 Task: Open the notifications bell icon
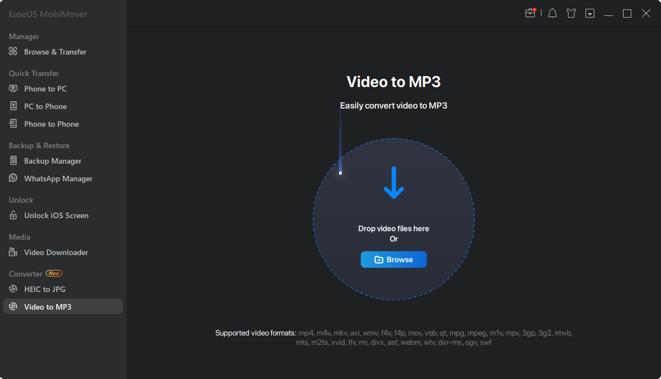tap(552, 13)
